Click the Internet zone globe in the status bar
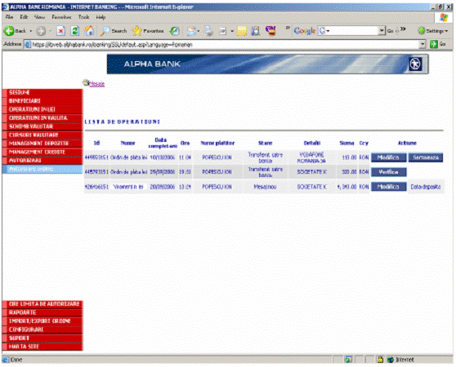 (x=391, y=360)
